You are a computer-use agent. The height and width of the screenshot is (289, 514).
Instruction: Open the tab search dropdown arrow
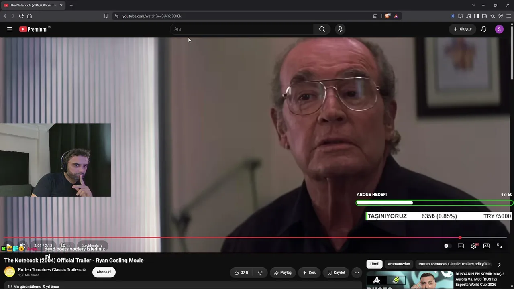[473, 5]
